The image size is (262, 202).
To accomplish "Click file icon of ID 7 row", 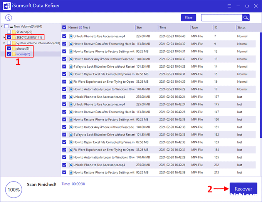I will (71, 36).
